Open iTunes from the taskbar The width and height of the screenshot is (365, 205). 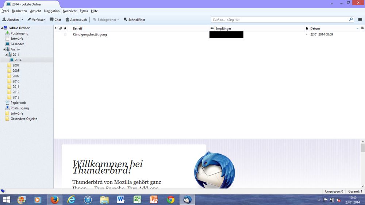pos(88,200)
